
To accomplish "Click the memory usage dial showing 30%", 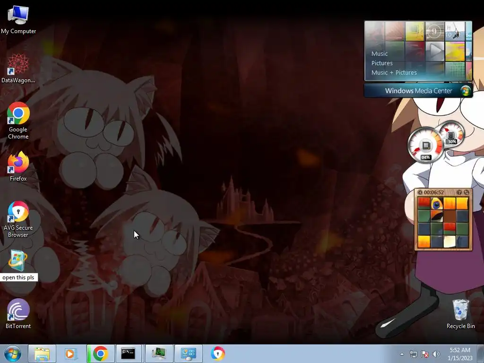I will [x=451, y=135].
